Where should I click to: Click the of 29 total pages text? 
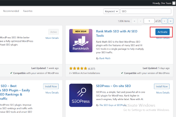click(158, 21)
